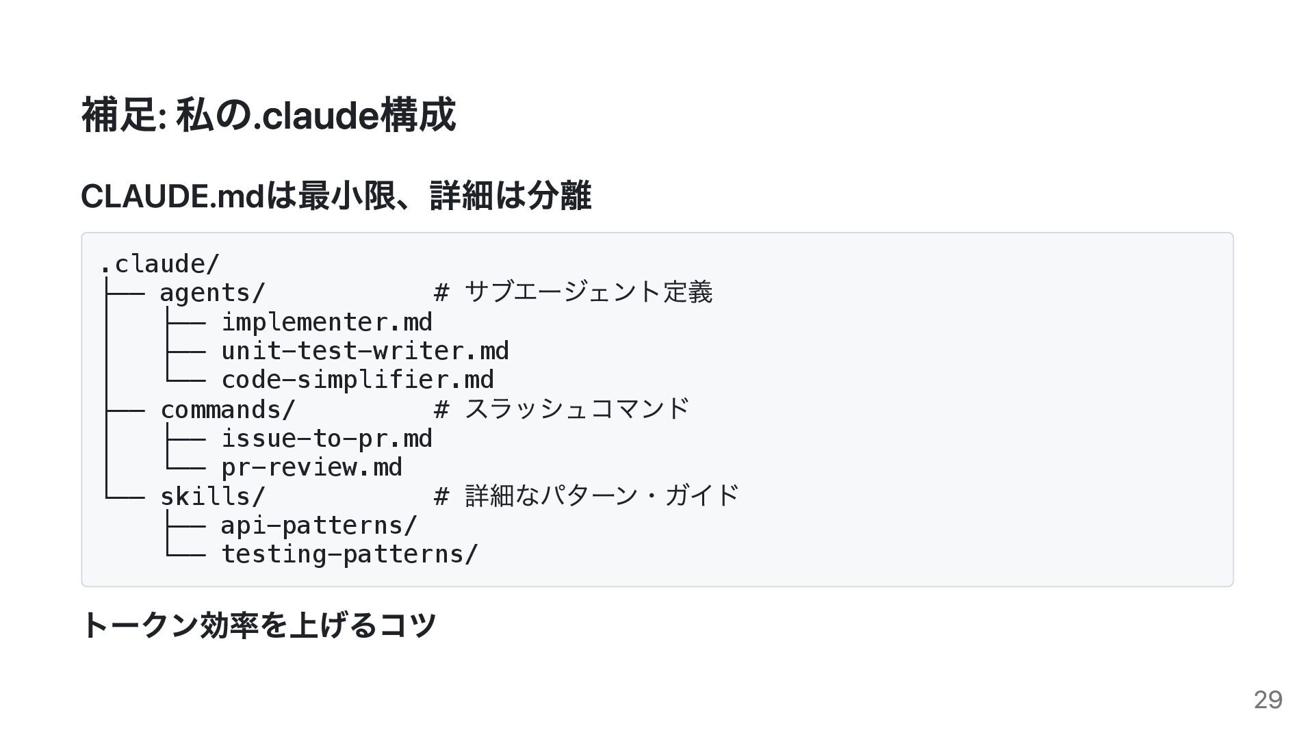
Task: Click the .claude/ root folder line
Action: 159,264
